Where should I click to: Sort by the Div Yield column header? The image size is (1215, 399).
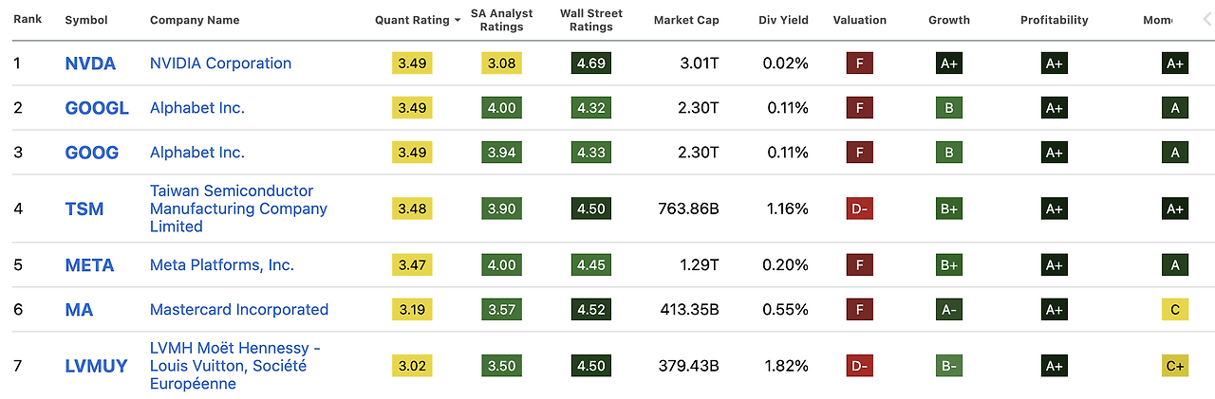pyautogui.click(x=782, y=20)
